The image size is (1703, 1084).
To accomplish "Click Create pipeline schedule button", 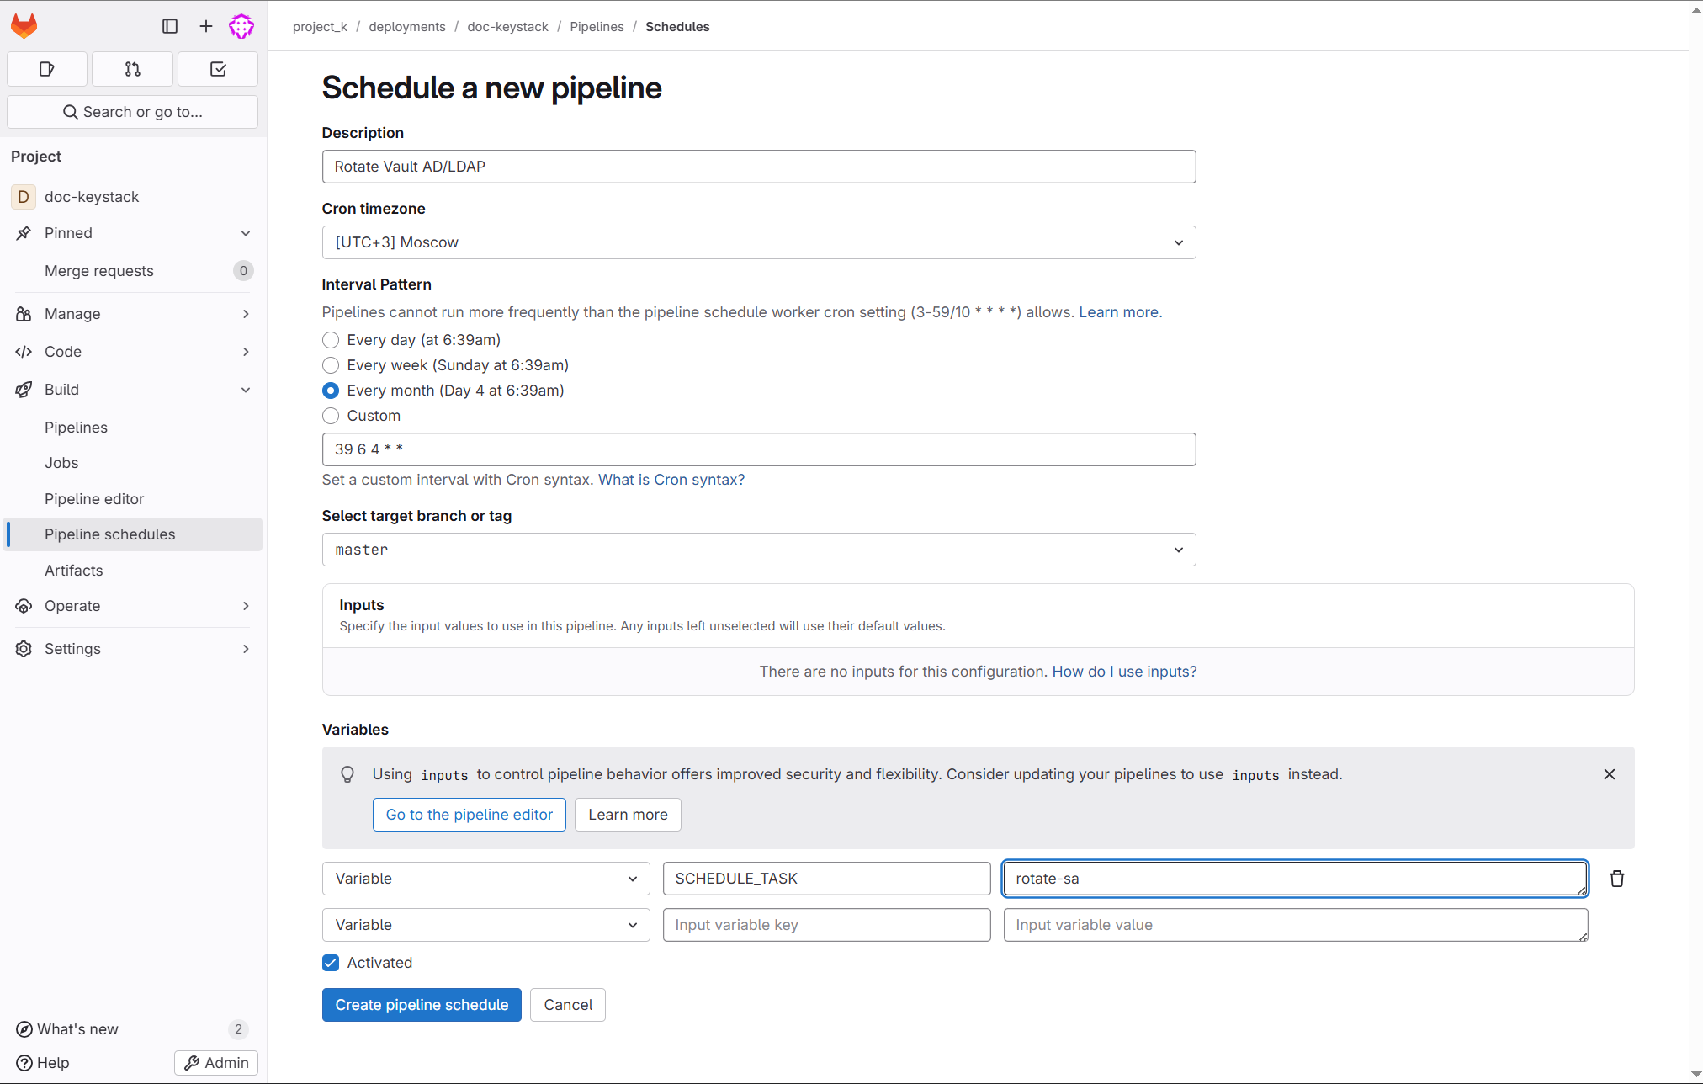I will pyautogui.click(x=422, y=1005).
